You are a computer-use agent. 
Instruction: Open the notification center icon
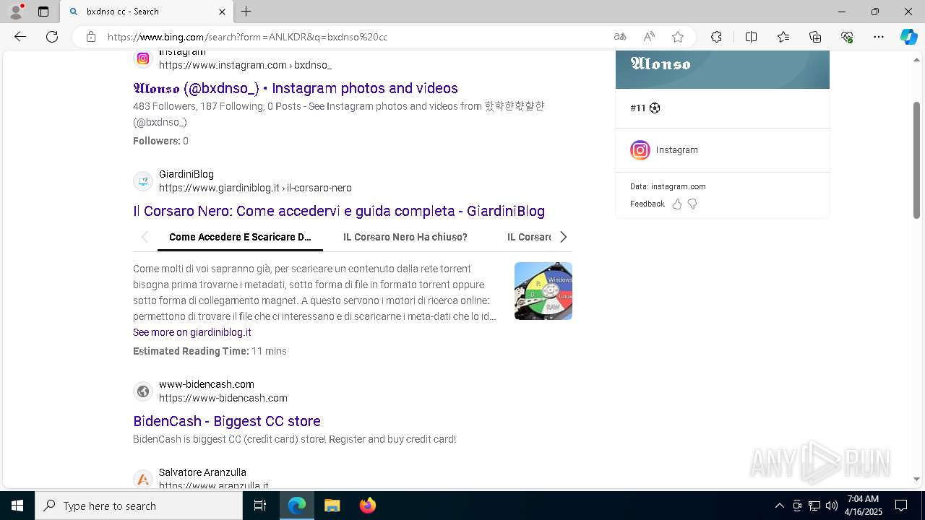point(901,506)
